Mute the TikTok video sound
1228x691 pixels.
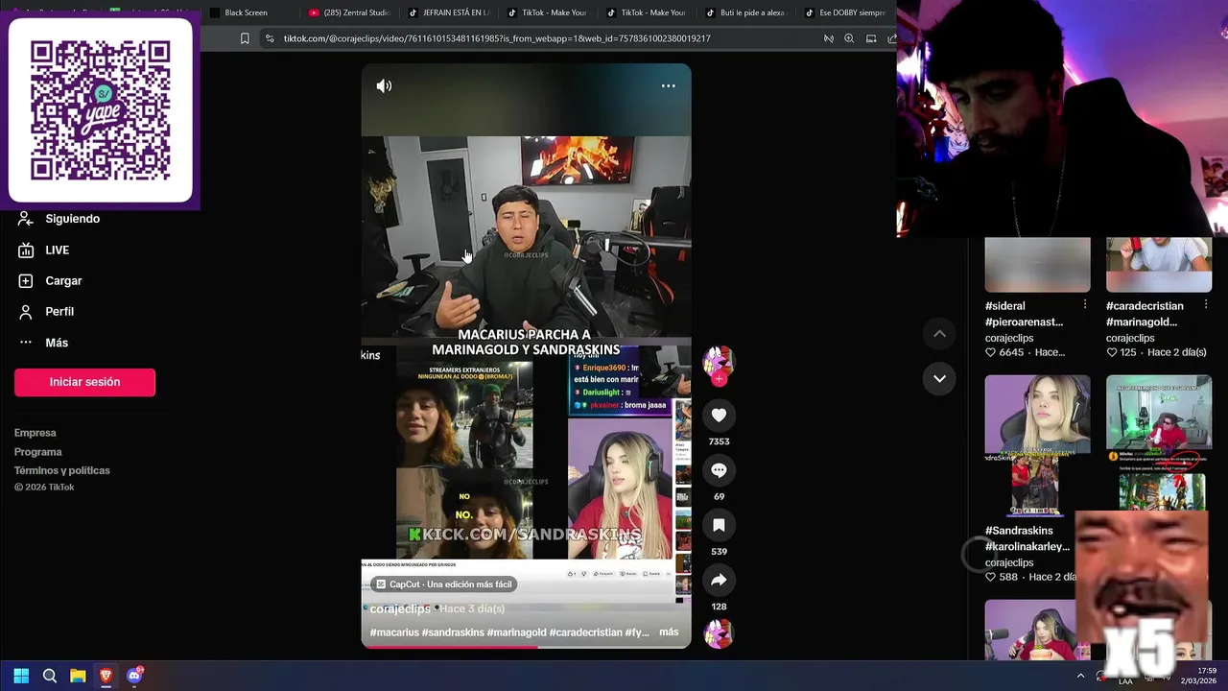[x=384, y=86]
